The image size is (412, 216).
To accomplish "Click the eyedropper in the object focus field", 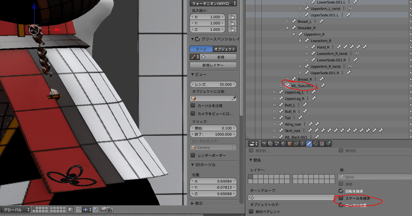I will (x=234, y=98).
